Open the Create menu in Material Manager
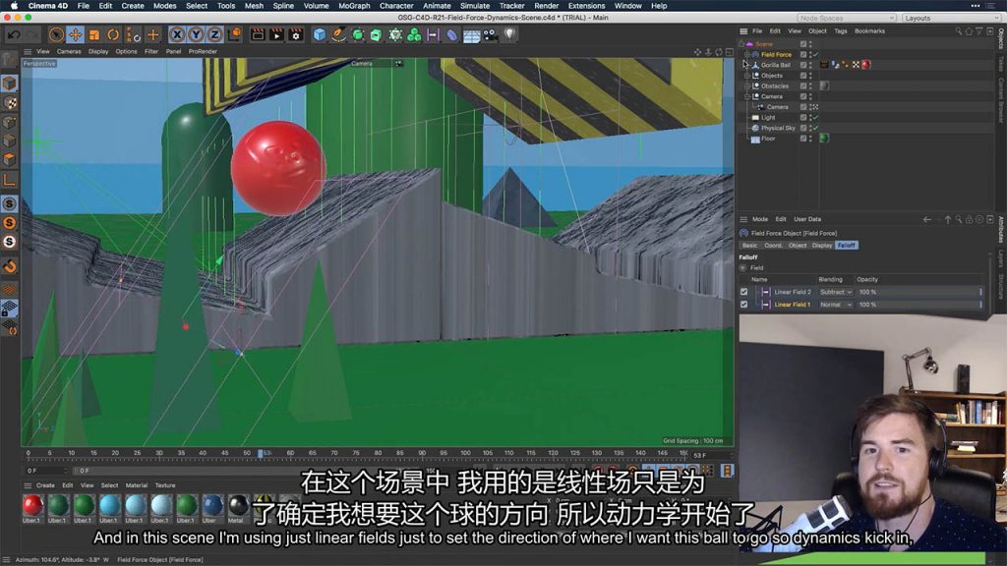Viewport: 1007px width, 566px height. point(45,485)
